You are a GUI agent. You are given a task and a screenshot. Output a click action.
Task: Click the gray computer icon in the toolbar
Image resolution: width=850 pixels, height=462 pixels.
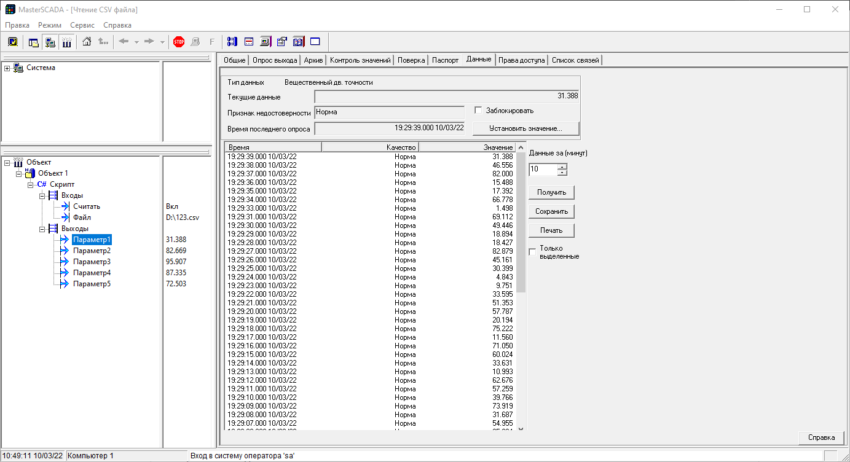click(195, 42)
